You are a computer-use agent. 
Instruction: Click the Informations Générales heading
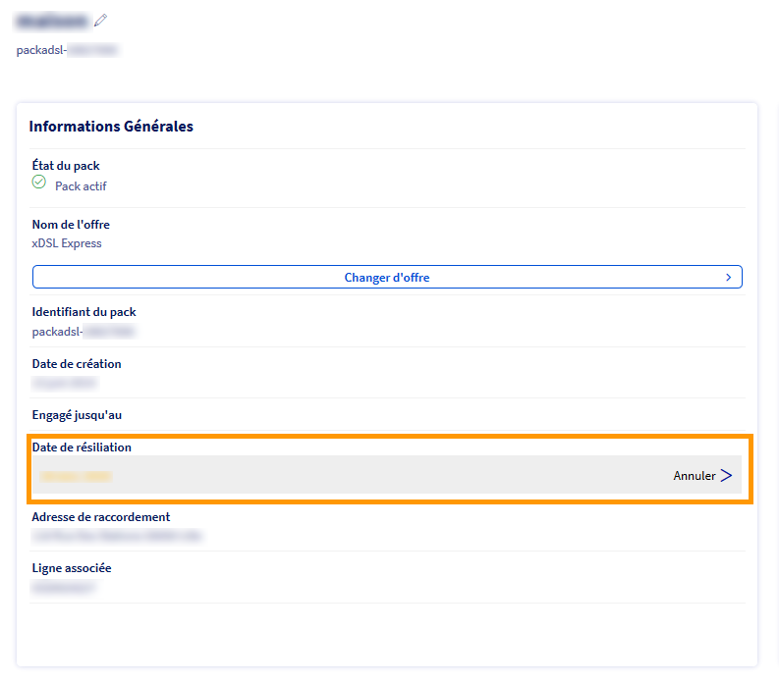111,127
